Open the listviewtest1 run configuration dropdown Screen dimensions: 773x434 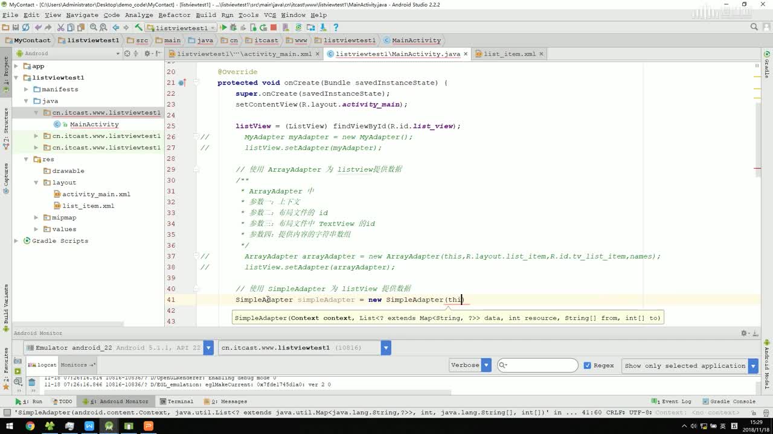click(x=180, y=28)
